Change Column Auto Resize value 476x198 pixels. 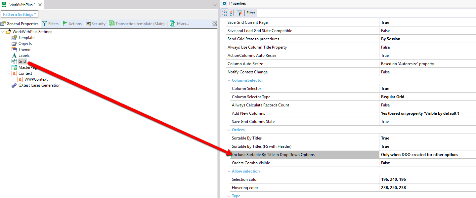(427, 64)
